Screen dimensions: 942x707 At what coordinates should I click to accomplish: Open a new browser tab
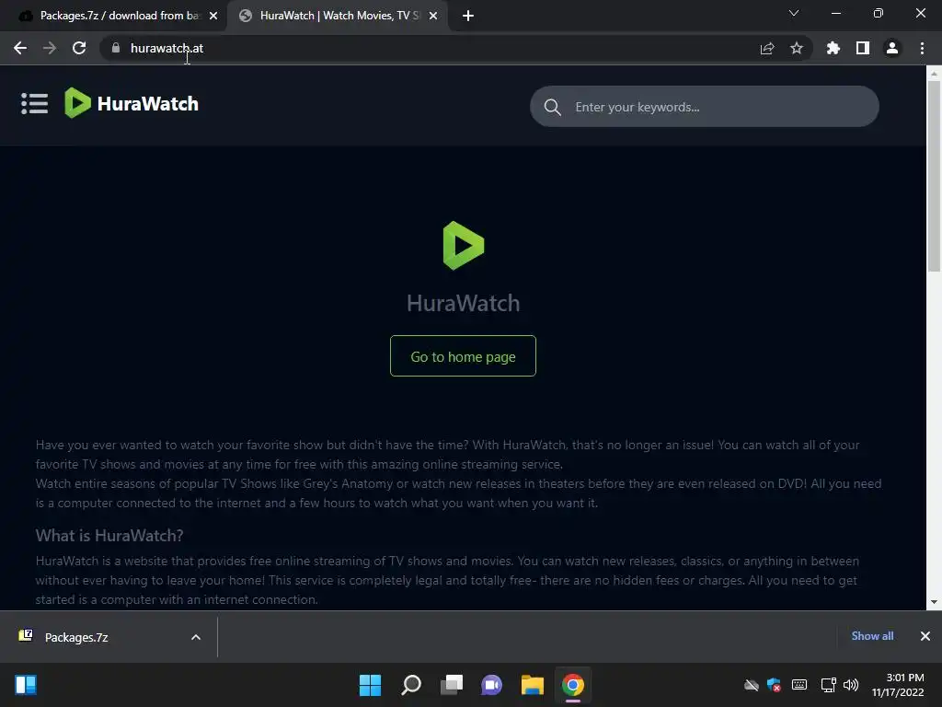(468, 16)
